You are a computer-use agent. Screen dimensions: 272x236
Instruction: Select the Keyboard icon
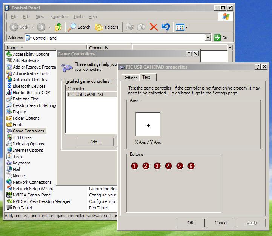click(x=9, y=163)
